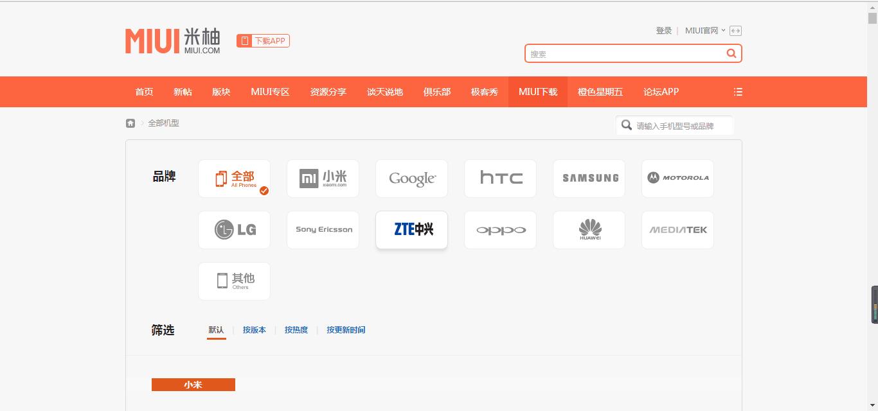This screenshot has width=878, height=411.
Task: Click the Huawei brand logo
Action: click(x=588, y=229)
